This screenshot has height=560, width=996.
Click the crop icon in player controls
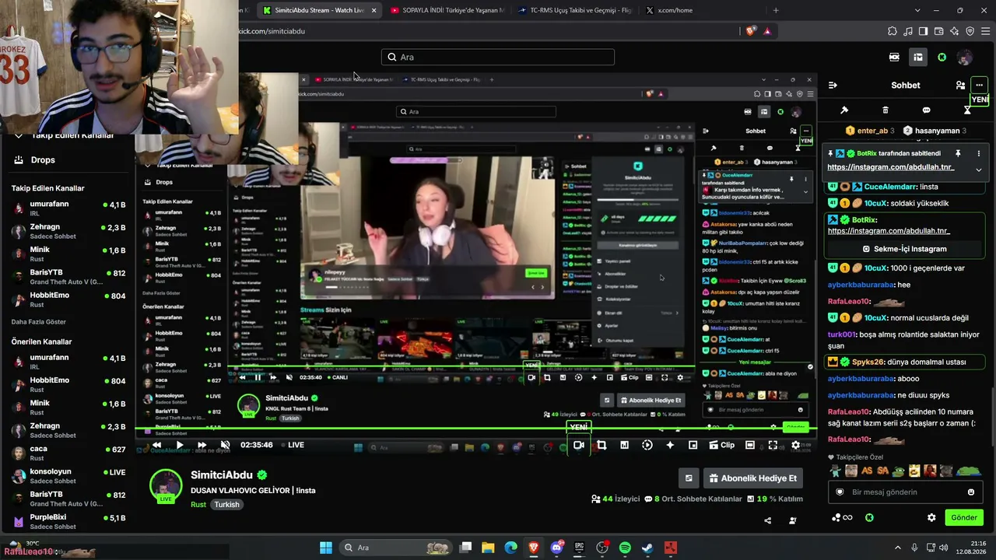pyautogui.click(x=601, y=445)
